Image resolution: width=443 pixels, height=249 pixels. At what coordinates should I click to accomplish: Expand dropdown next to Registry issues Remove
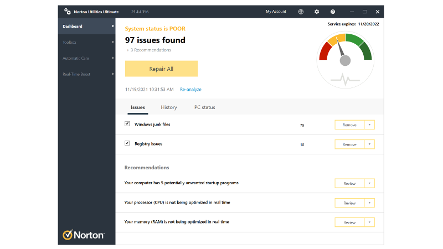pos(369,144)
